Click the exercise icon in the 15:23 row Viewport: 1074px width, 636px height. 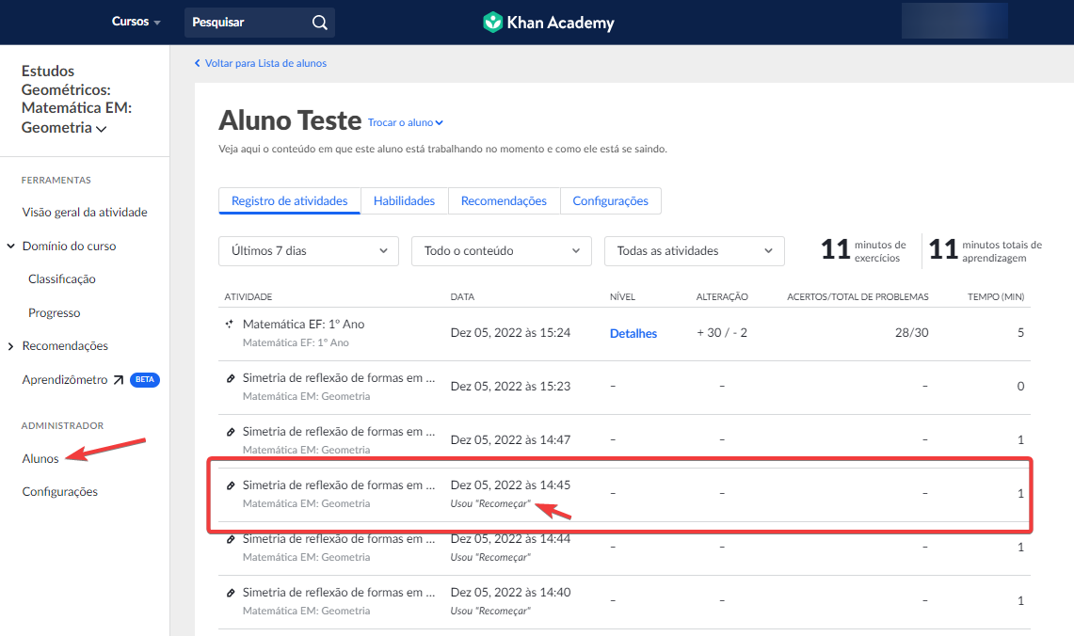[x=231, y=378]
